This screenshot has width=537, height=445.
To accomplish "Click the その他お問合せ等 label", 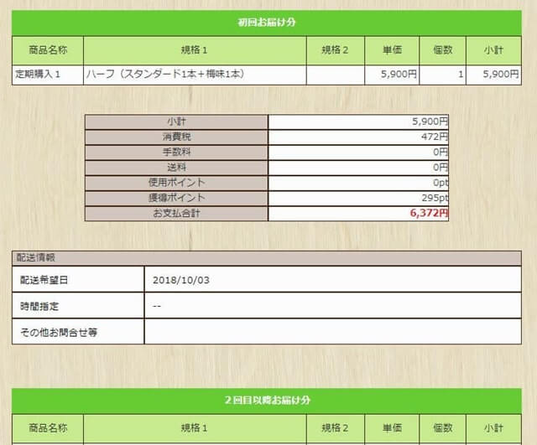I will [78, 332].
